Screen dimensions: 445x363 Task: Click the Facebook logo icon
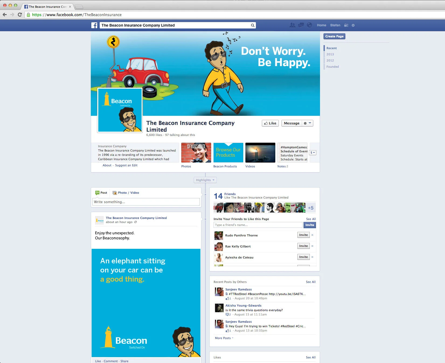click(x=94, y=25)
